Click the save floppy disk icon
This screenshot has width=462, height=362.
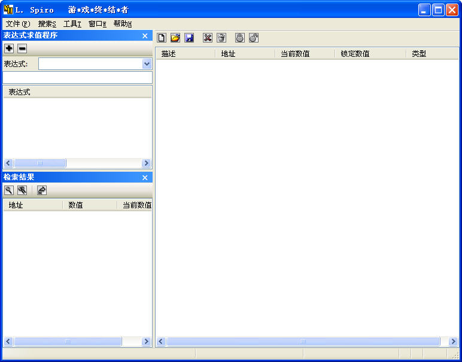tap(189, 38)
